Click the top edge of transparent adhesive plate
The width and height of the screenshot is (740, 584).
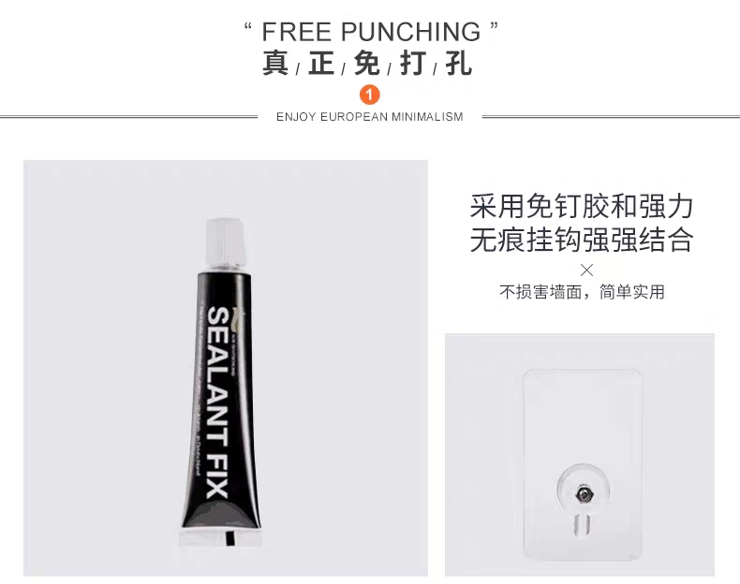pos(583,371)
